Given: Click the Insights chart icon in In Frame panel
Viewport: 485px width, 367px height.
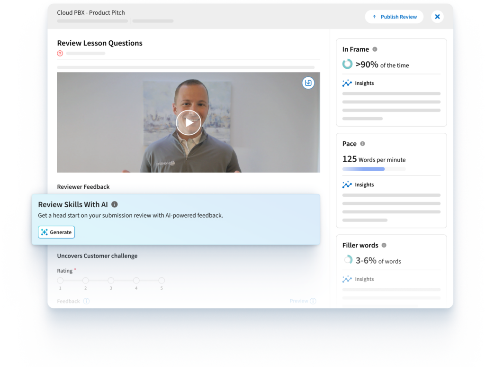Looking at the screenshot, I should [x=347, y=83].
